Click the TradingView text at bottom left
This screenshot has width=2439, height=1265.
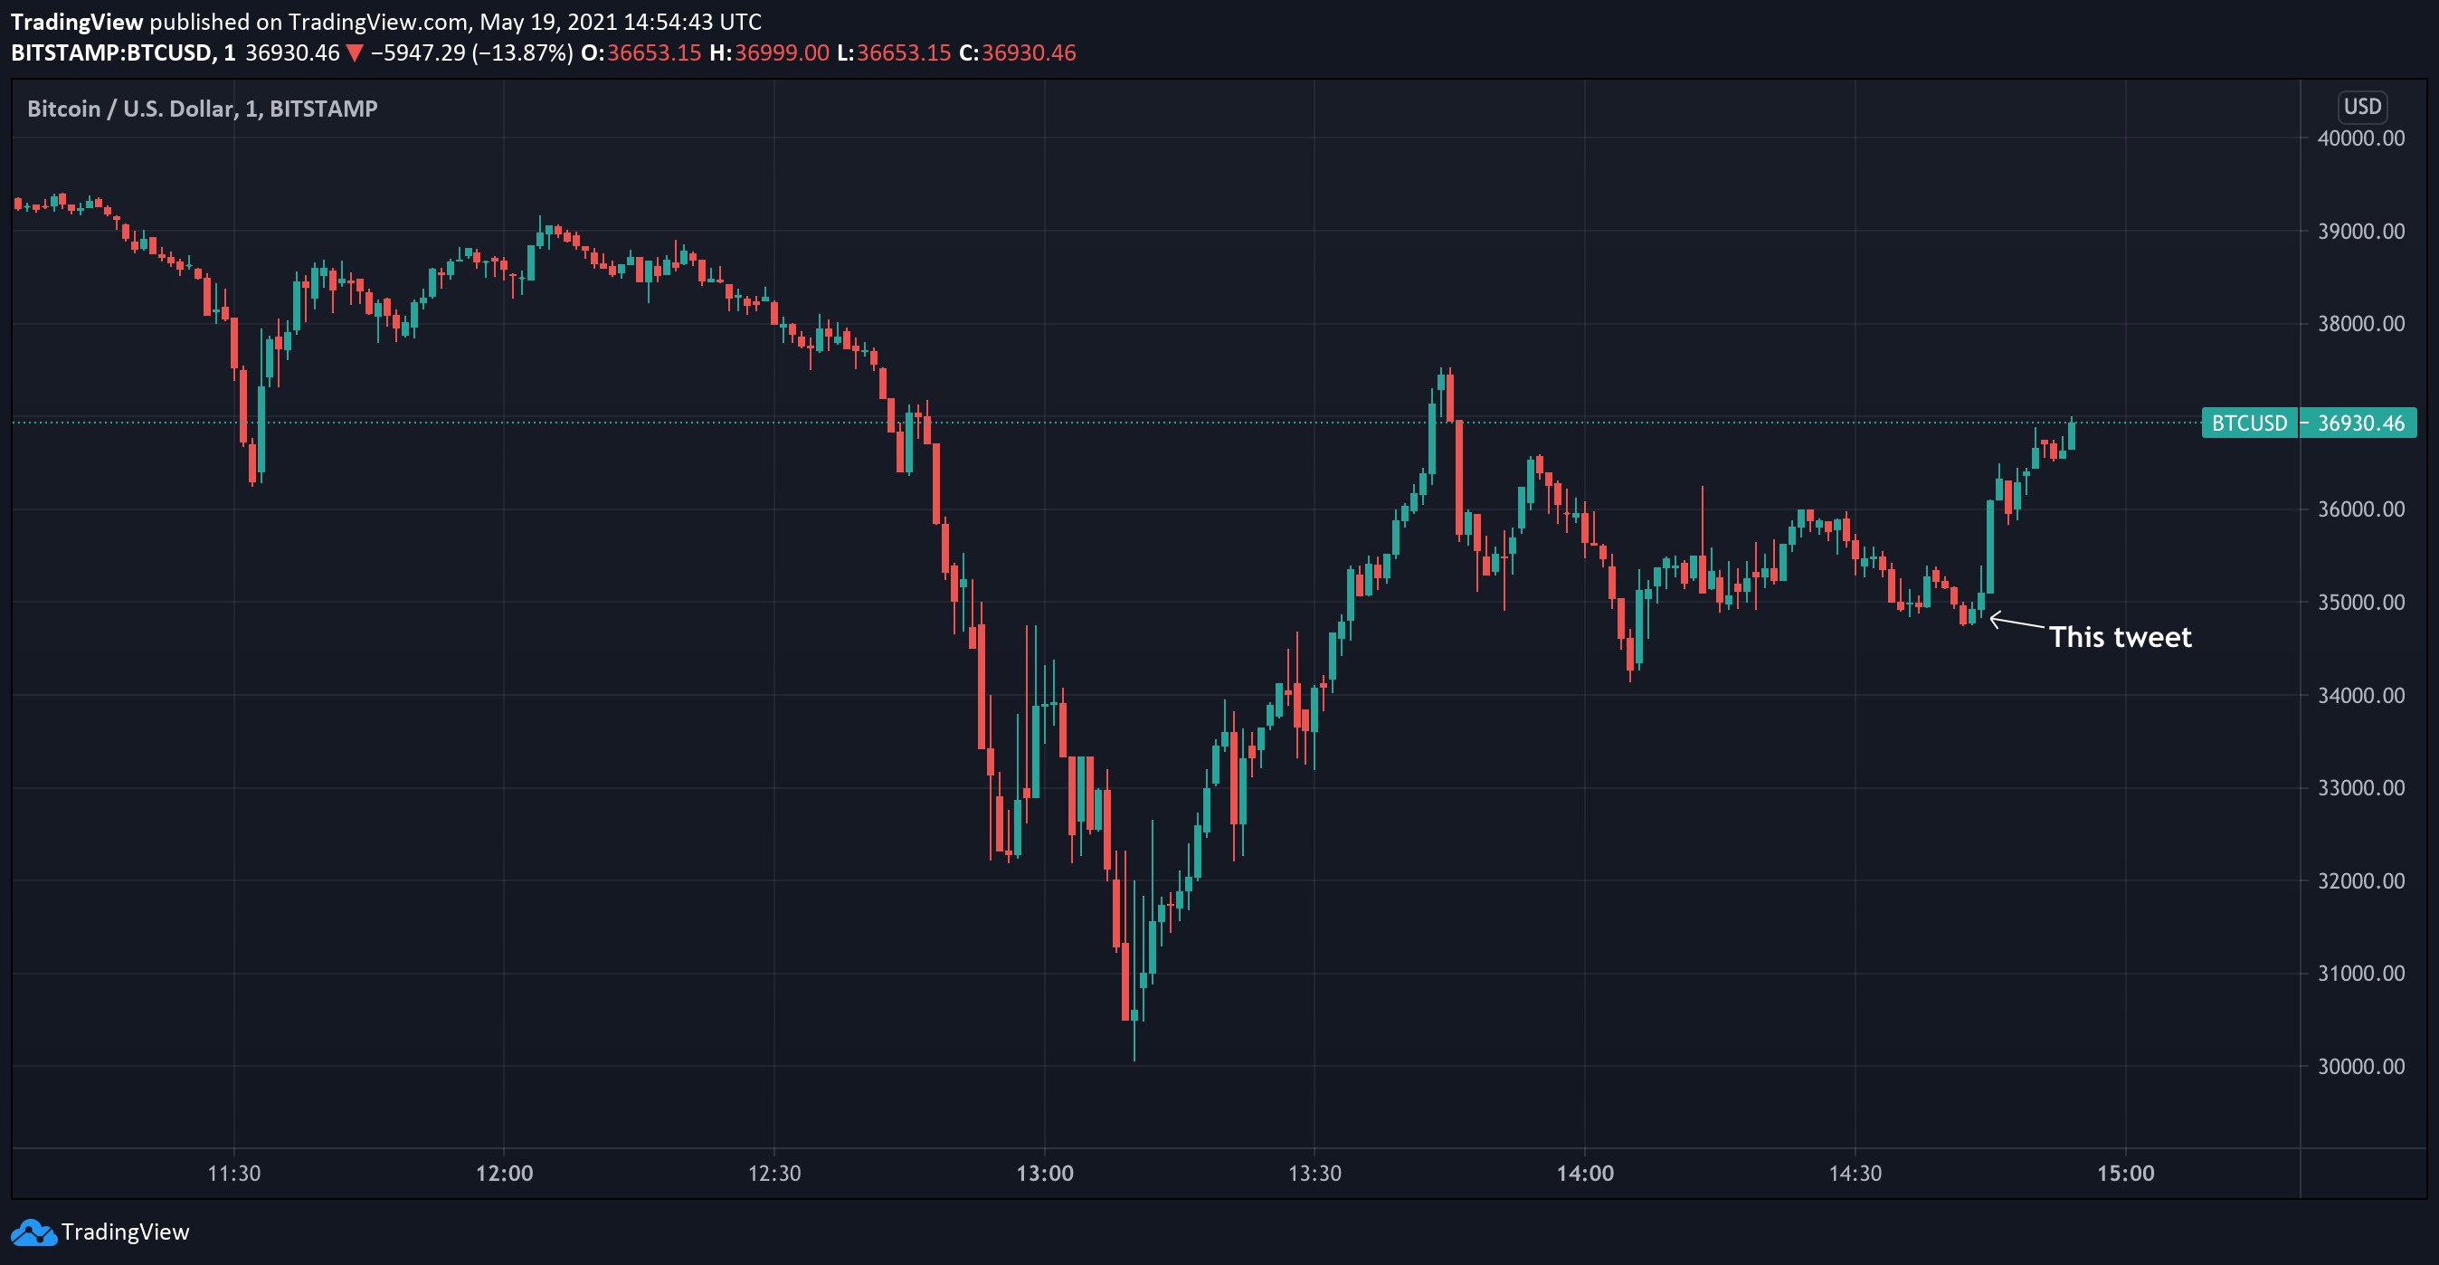click(125, 1232)
